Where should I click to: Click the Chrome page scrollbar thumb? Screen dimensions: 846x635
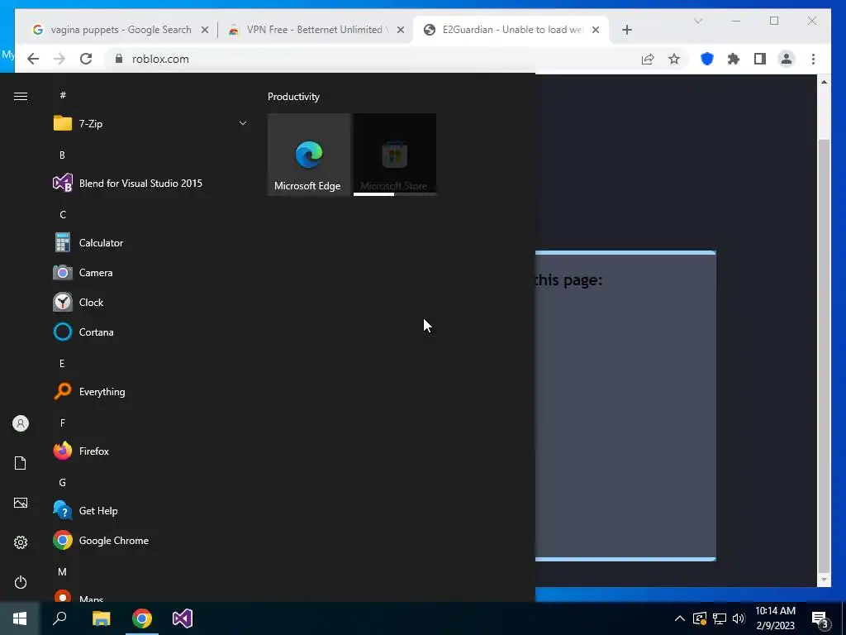[x=824, y=356]
